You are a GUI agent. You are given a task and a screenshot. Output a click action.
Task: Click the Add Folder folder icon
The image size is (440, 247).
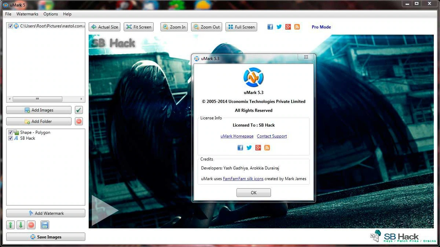pyautogui.click(x=27, y=121)
